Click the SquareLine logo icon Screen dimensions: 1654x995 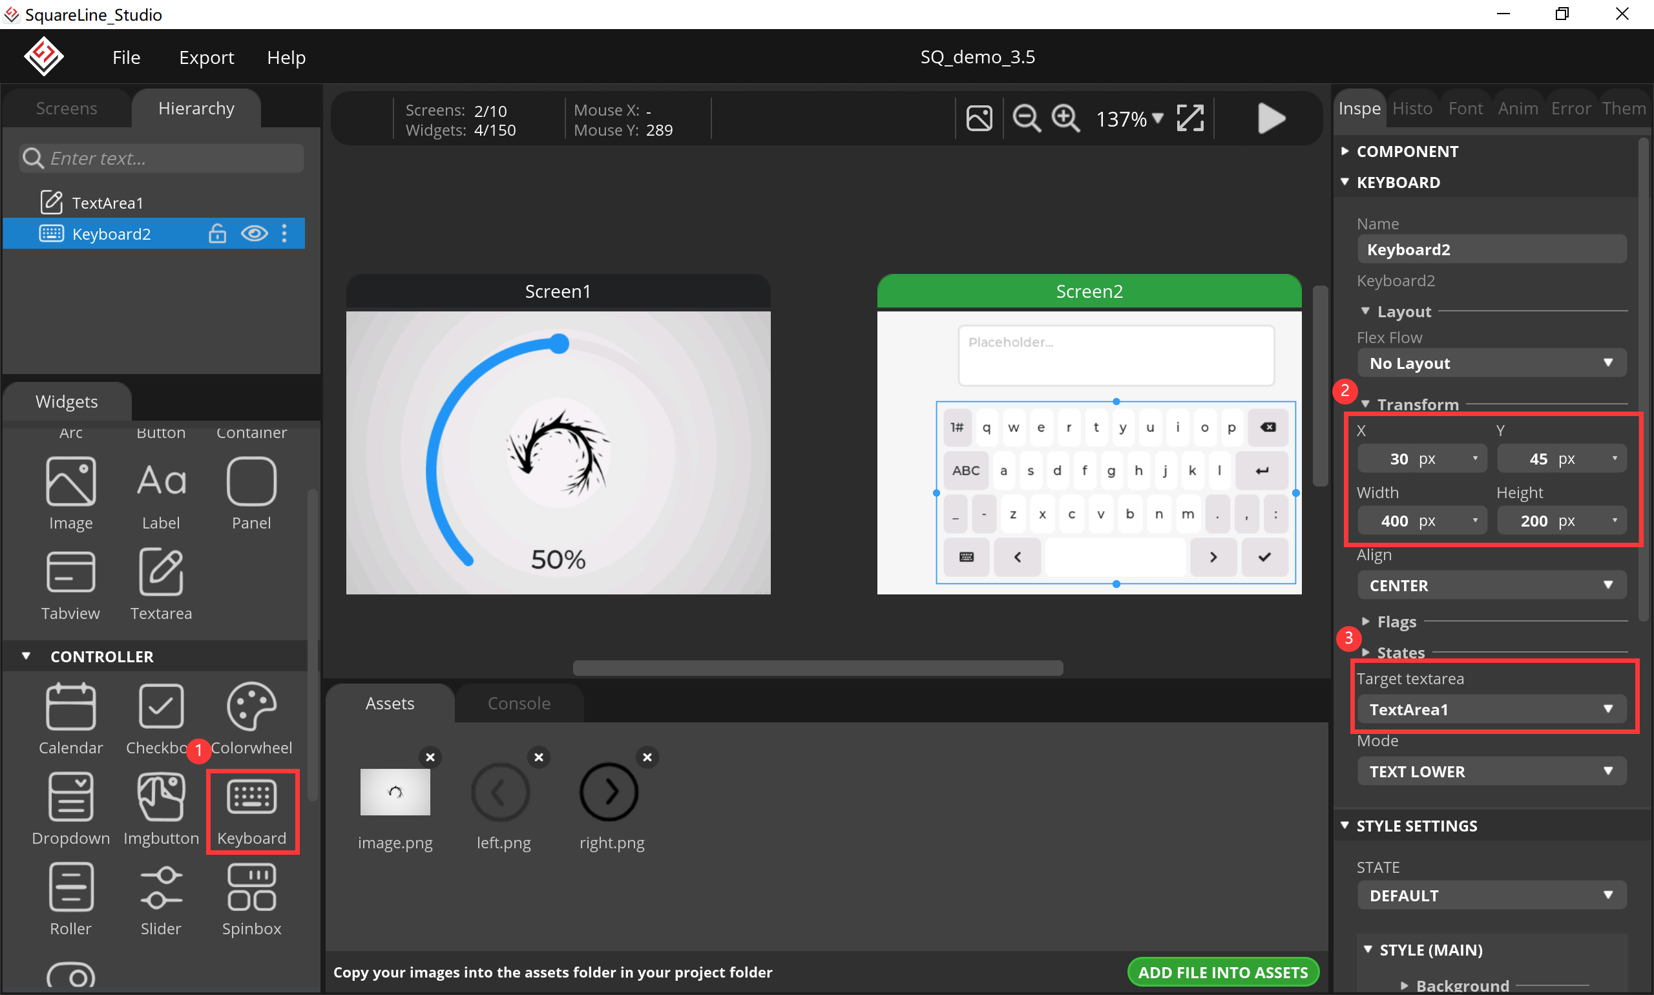(44, 57)
